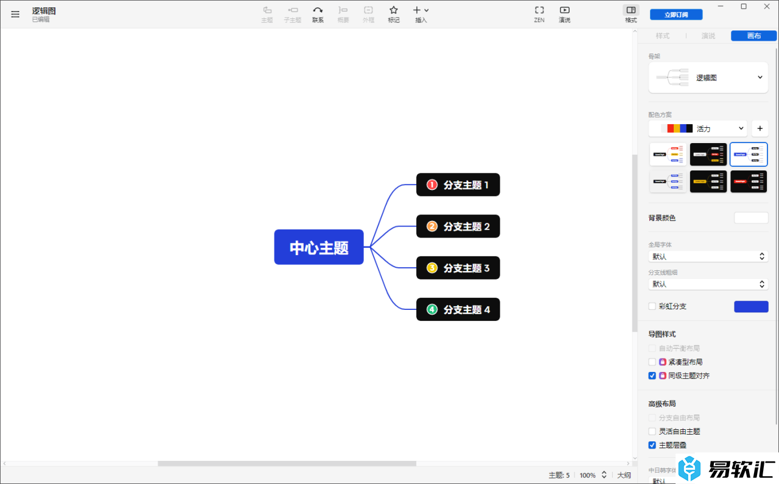Enter ZEN fullscreen mode
The width and height of the screenshot is (779, 484).
(x=539, y=14)
